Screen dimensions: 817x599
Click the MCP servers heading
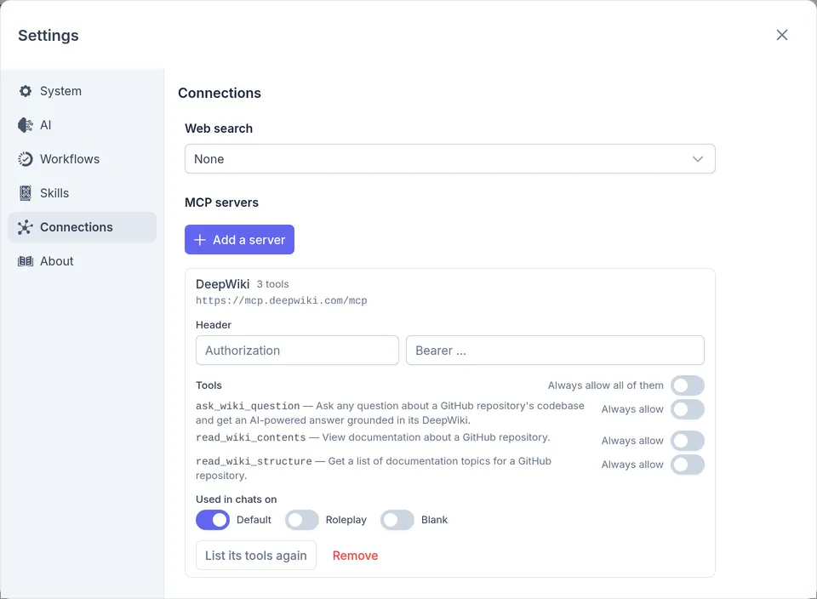click(221, 203)
